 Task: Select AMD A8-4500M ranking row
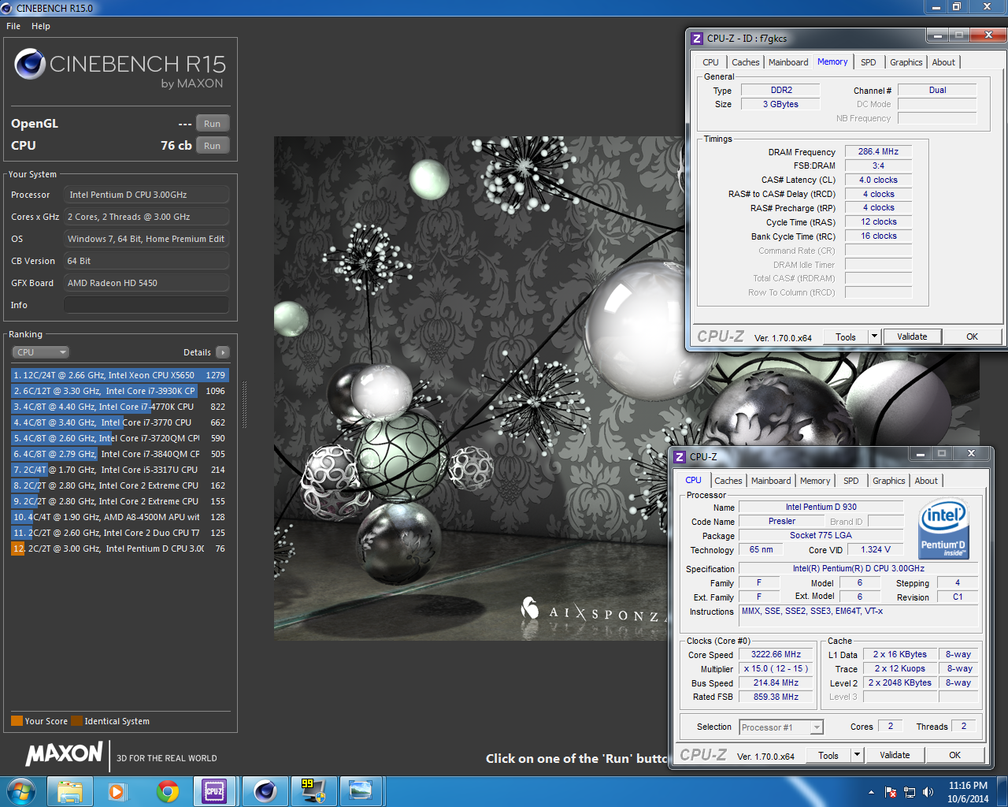tap(120, 517)
